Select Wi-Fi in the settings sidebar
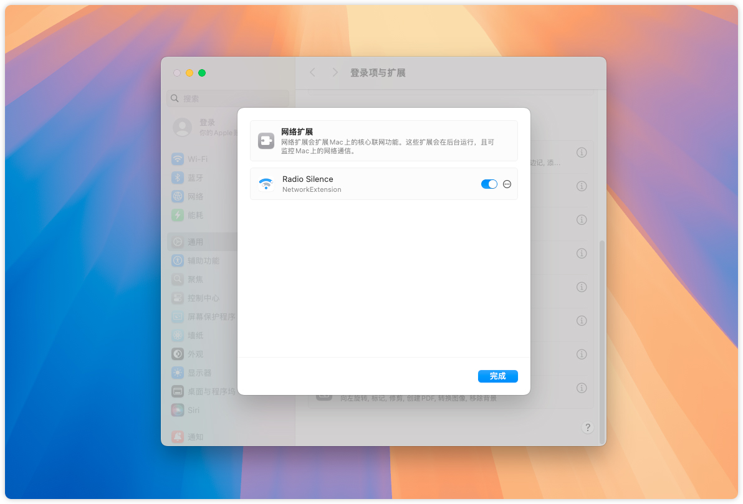The width and height of the screenshot is (743, 504). [x=204, y=159]
